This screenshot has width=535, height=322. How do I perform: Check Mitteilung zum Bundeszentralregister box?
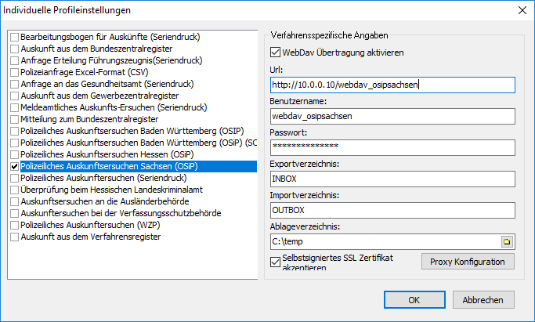click(x=14, y=119)
